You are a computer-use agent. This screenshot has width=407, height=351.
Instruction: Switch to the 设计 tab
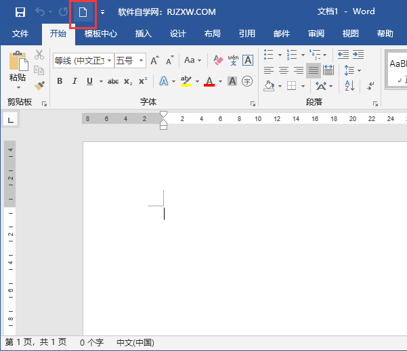click(x=178, y=34)
